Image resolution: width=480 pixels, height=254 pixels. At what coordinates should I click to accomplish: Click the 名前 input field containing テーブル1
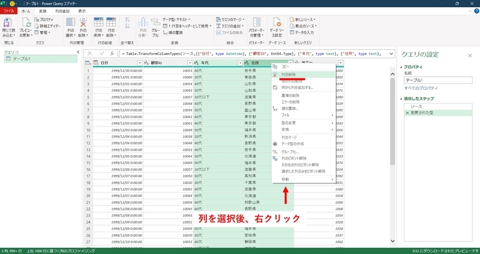click(438, 80)
